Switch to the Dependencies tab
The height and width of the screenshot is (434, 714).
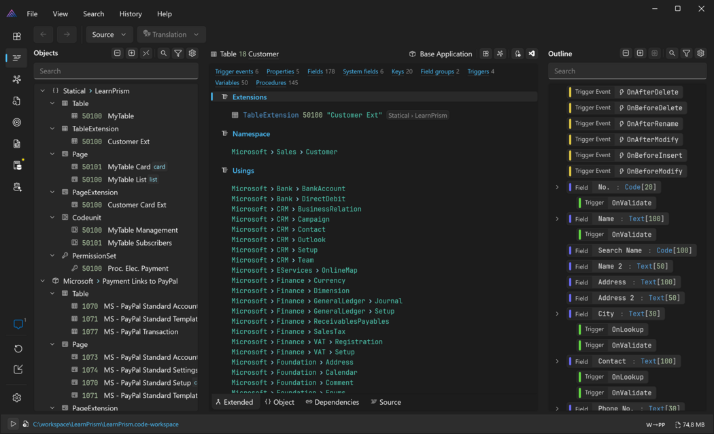click(x=333, y=402)
